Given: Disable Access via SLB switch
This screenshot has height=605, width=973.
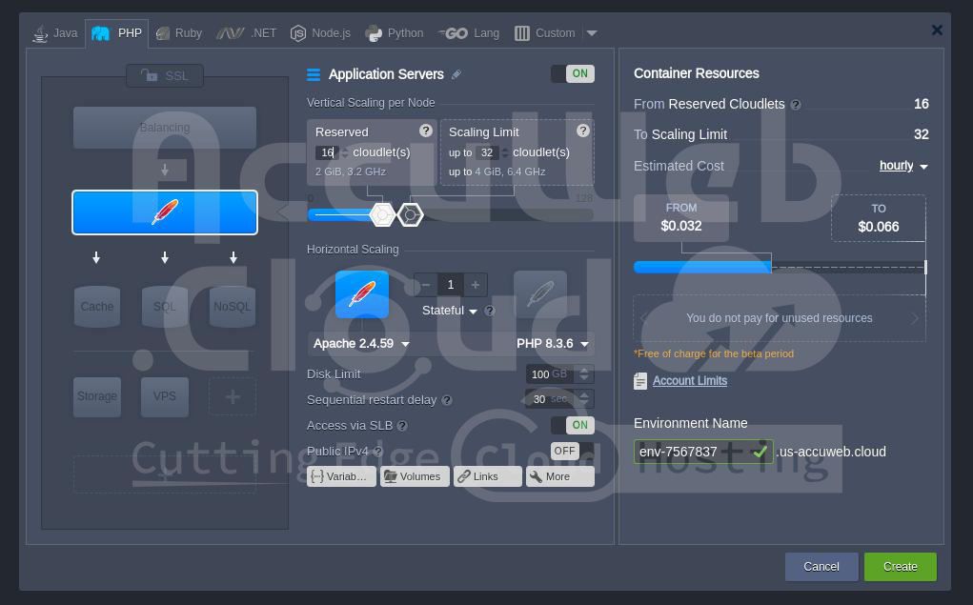Looking at the screenshot, I should click(573, 425).
